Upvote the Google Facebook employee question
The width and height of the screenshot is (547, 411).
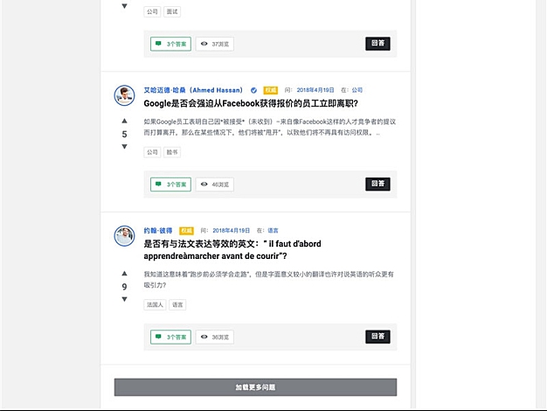click(x=124, y=121)
